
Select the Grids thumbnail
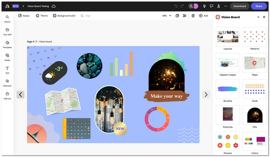tap(255, 89)
